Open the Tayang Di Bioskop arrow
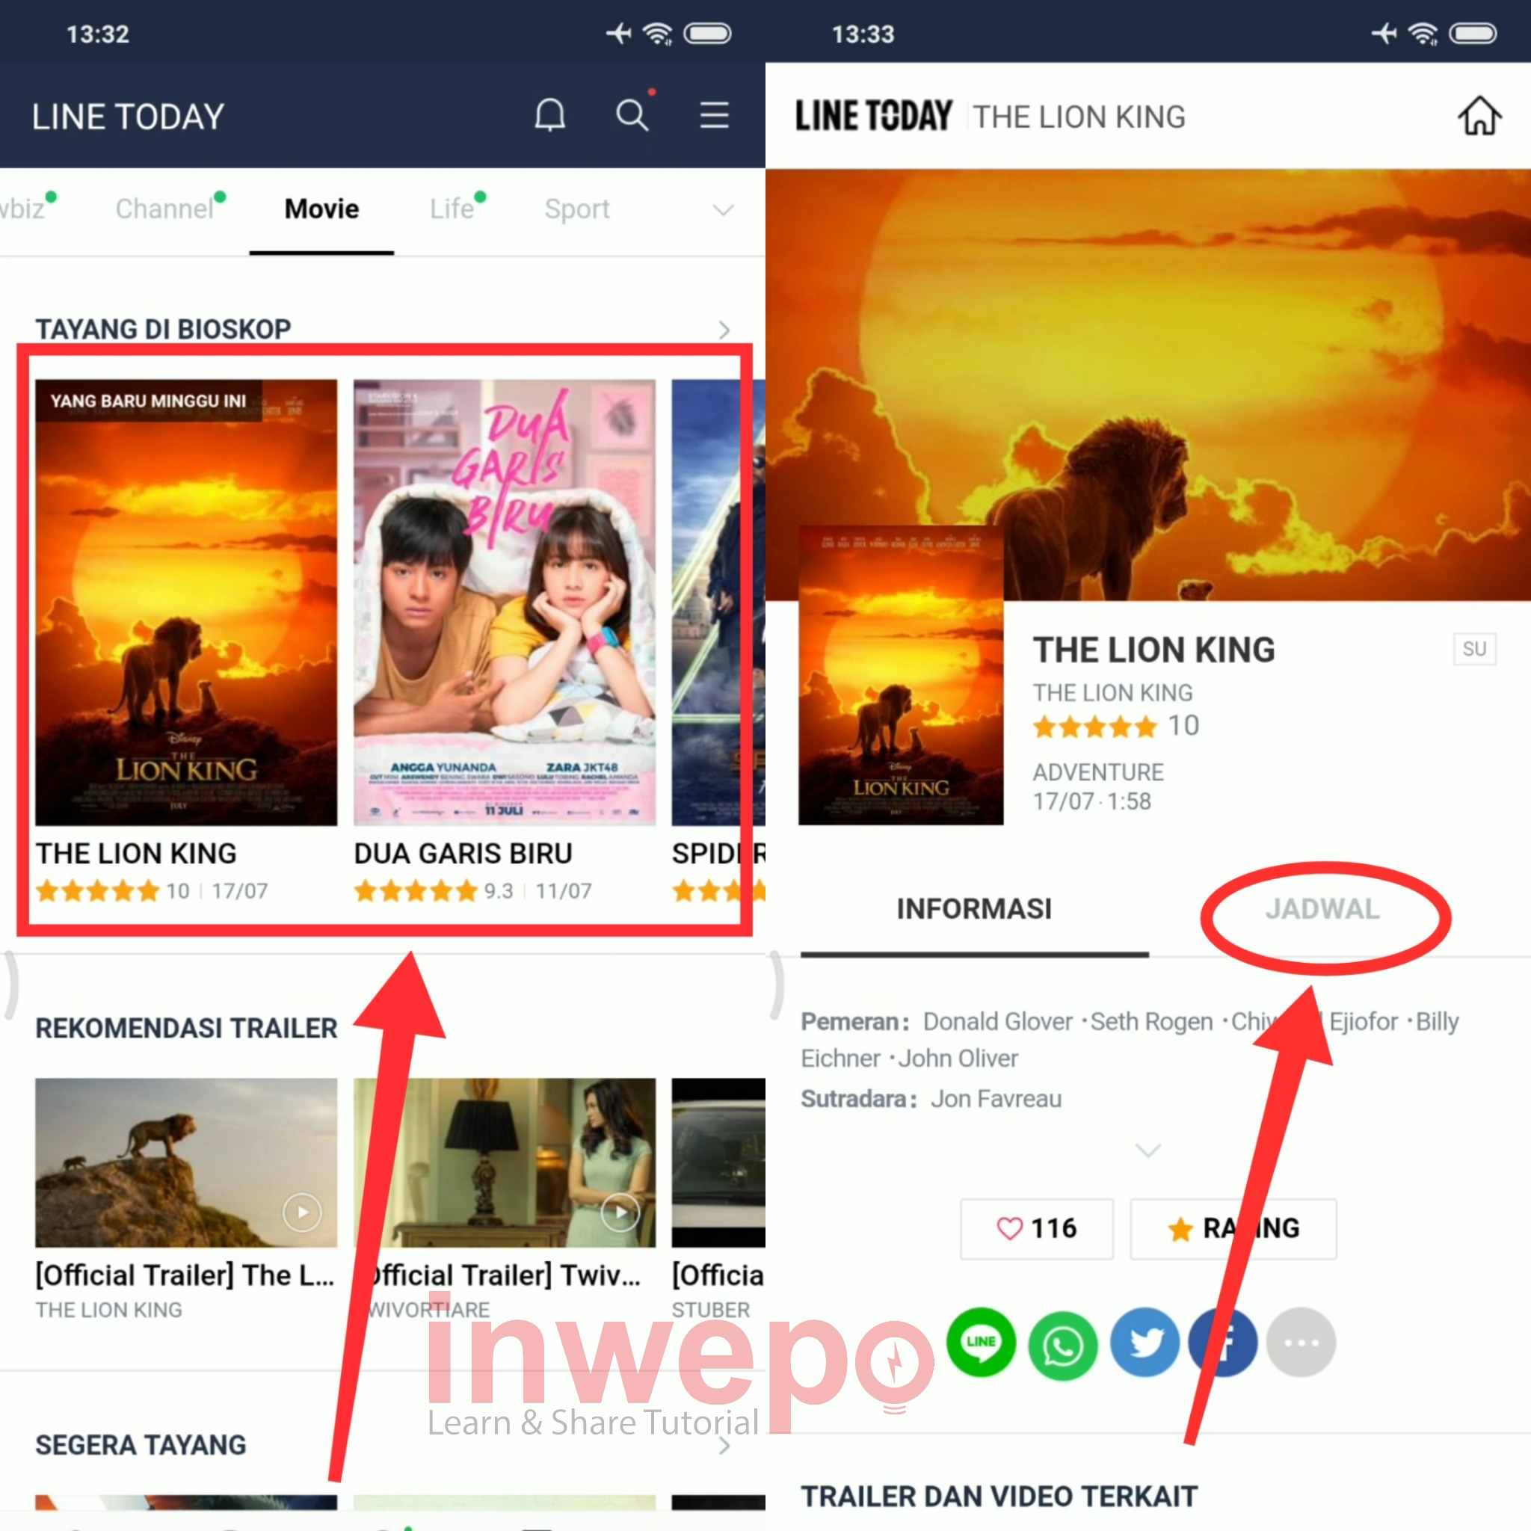 pyautogui.click(x=724, y=330)
